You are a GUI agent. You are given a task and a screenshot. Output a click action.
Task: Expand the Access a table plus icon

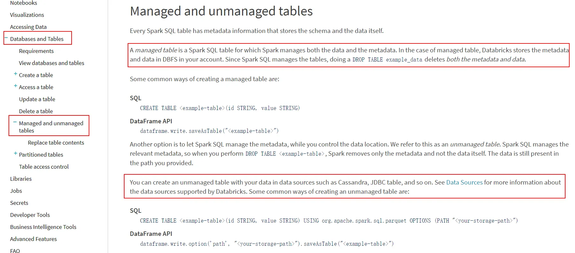[x=15, y=86]
